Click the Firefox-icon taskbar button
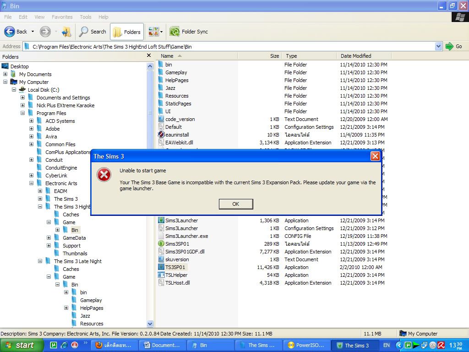The height and width of the screenshot is (352, 469). point(115,345)
